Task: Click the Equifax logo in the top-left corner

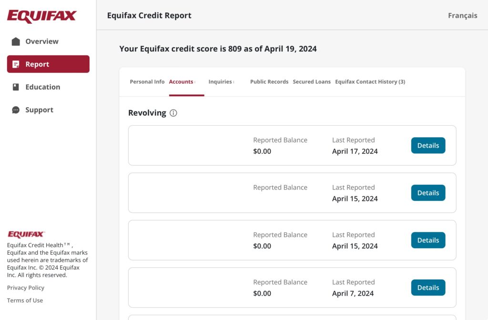Action: click(x=42, y=16)
